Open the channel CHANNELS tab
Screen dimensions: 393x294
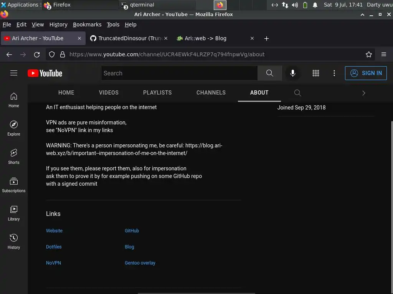211,93
